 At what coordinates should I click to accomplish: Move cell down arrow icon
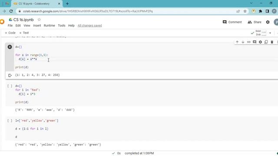point(243,42)
